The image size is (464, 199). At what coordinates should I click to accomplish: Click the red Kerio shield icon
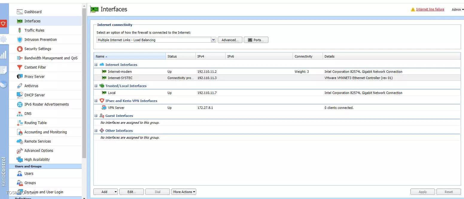coord(4,24)
